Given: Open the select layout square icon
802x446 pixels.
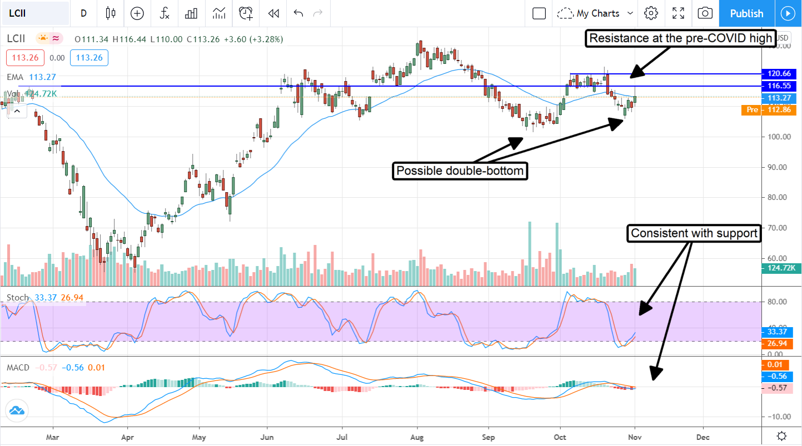Looking at the screenshot, I should click(539, 13).
